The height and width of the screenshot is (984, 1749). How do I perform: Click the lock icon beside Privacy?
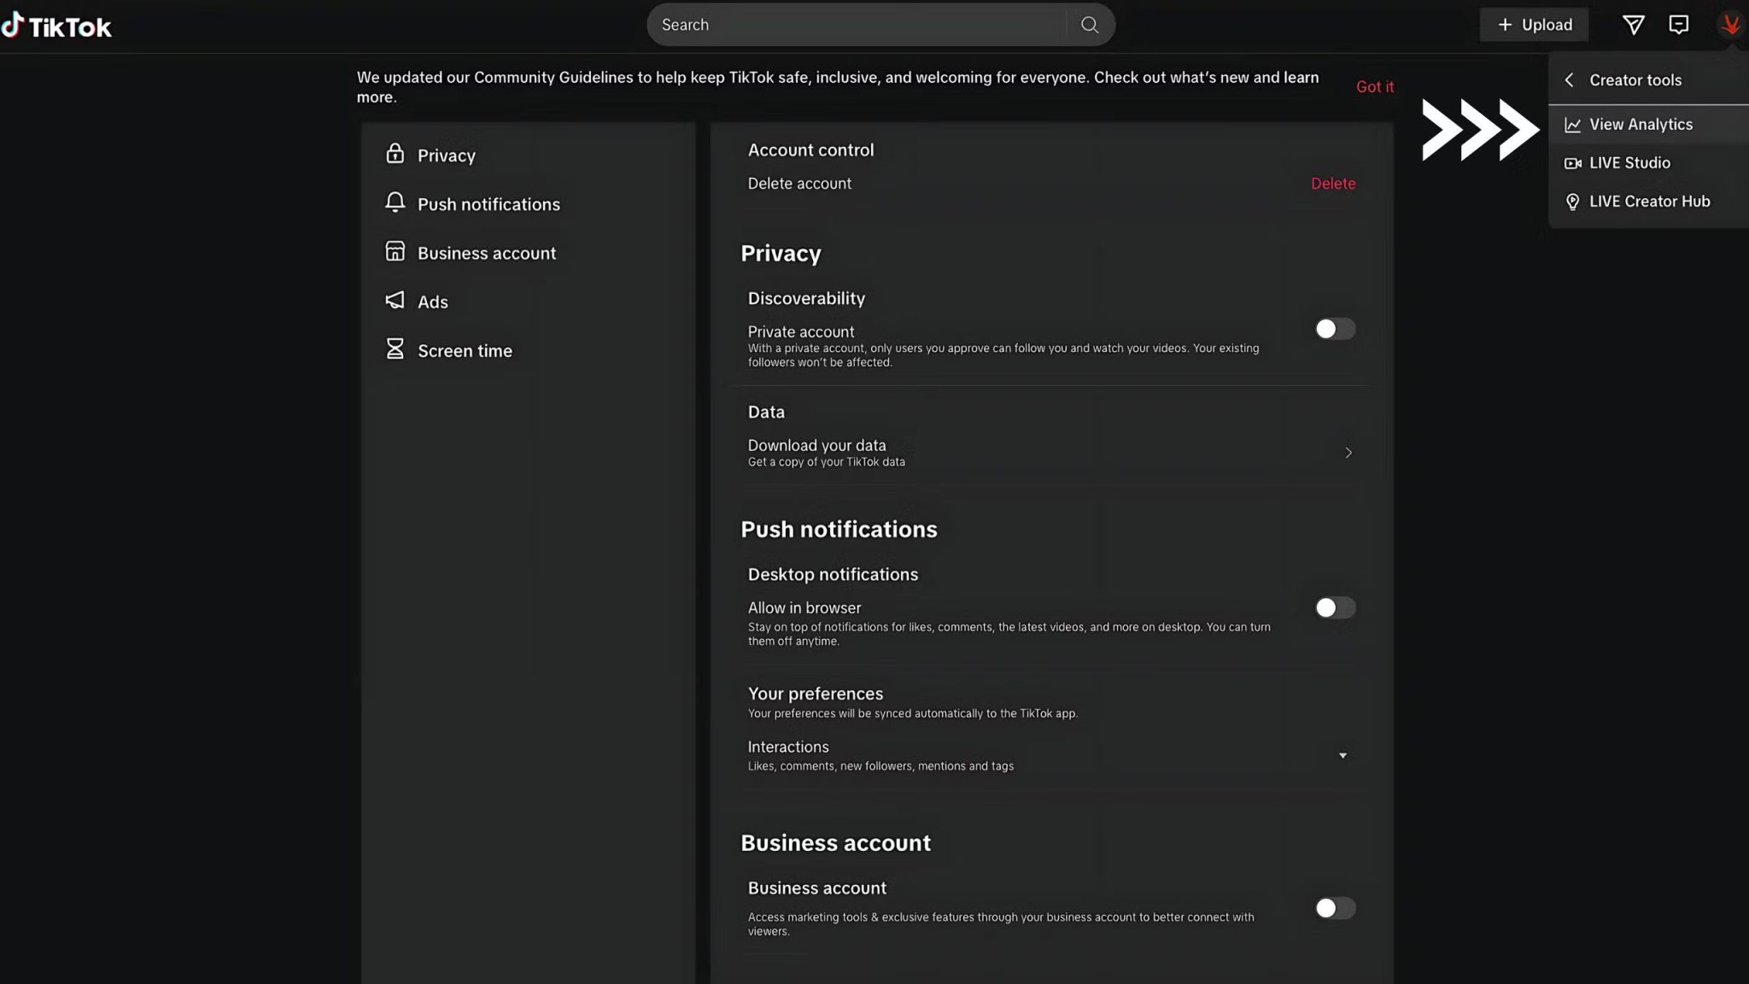(x=395, y=154)
